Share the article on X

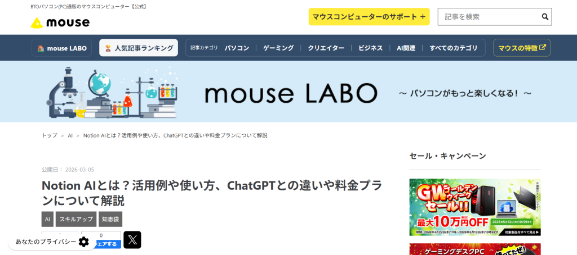[132, 240]
